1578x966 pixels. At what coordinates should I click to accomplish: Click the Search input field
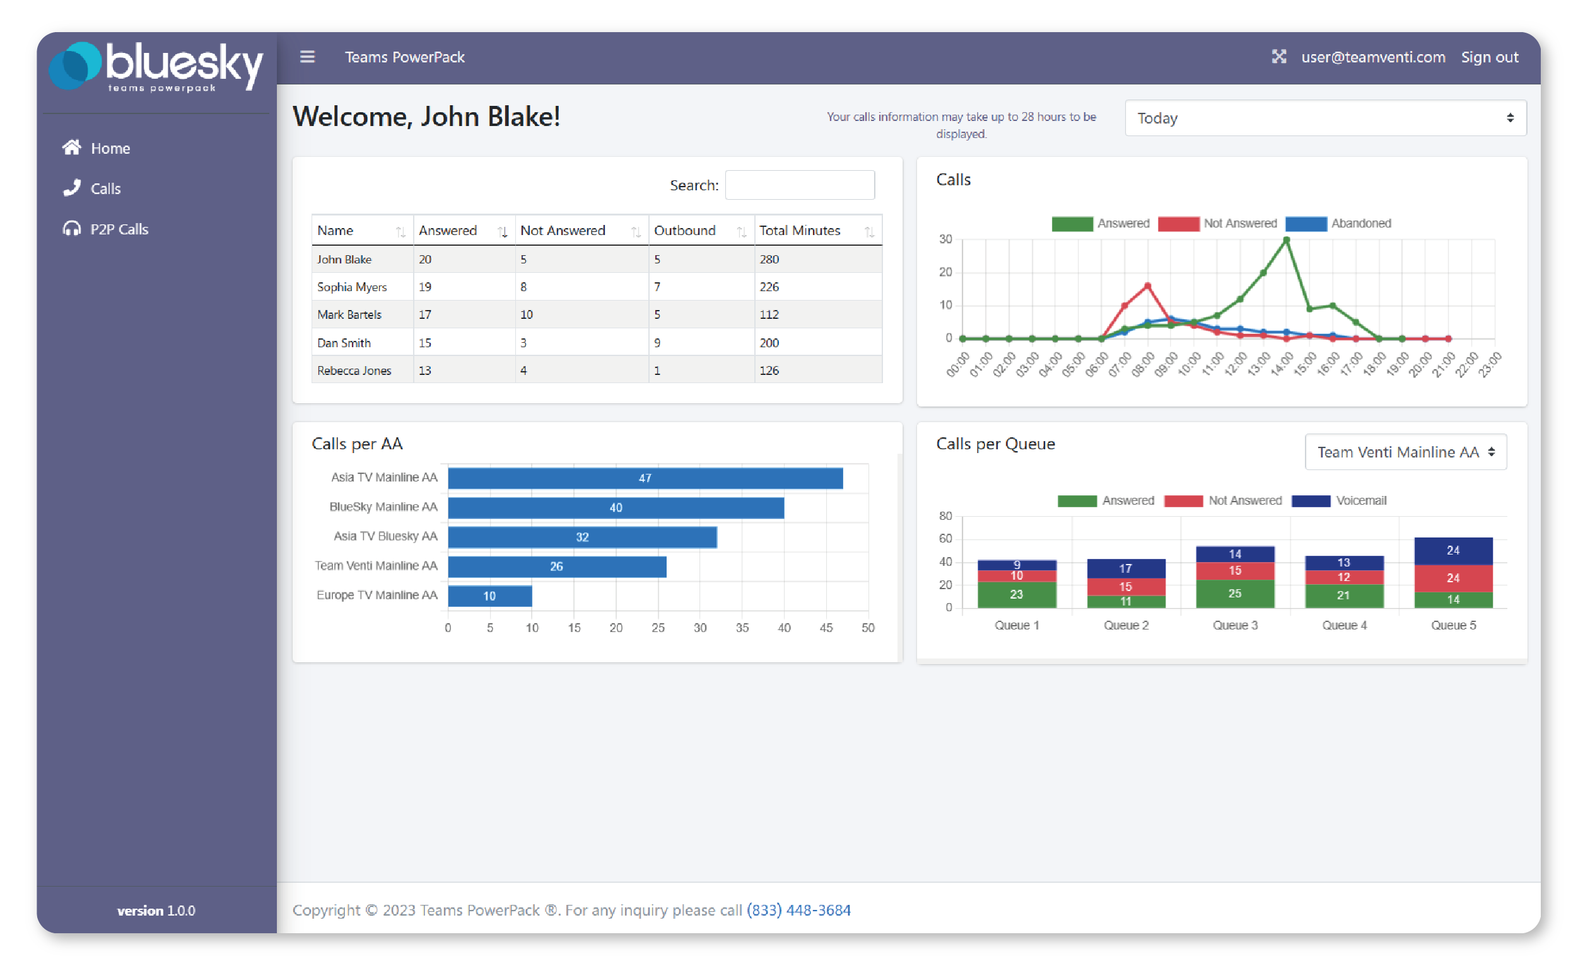[799, 185]
